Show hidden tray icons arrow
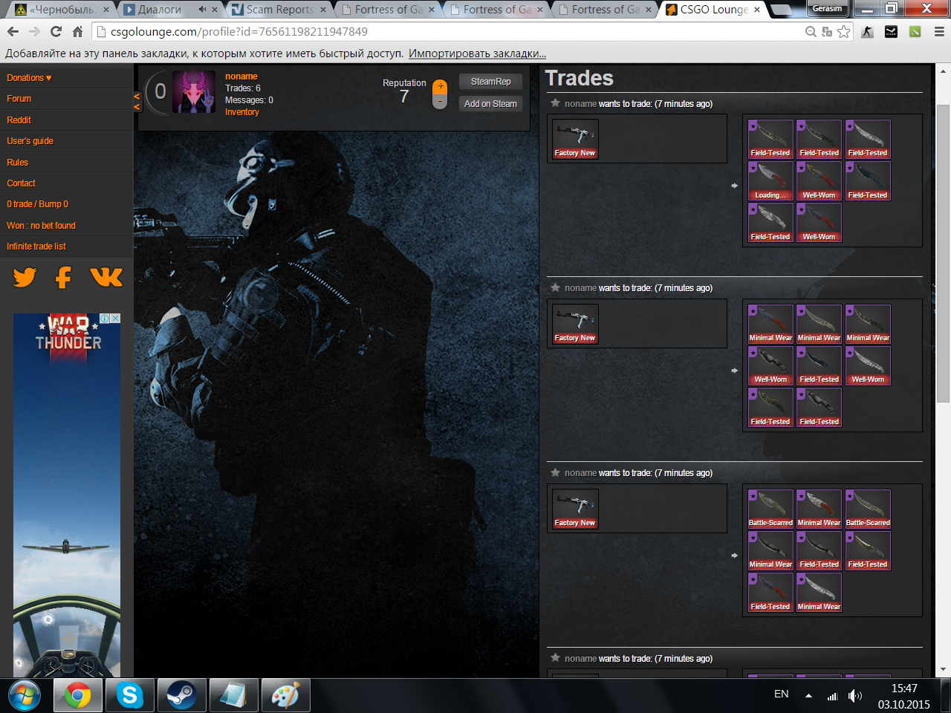 tap(808, 696)
